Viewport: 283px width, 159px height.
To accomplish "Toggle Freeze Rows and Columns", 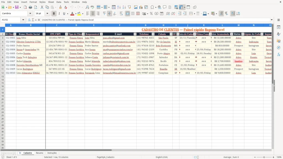I will [181, 7].
